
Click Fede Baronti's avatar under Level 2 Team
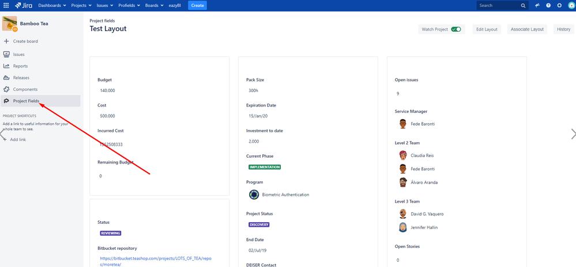point(403,169)
